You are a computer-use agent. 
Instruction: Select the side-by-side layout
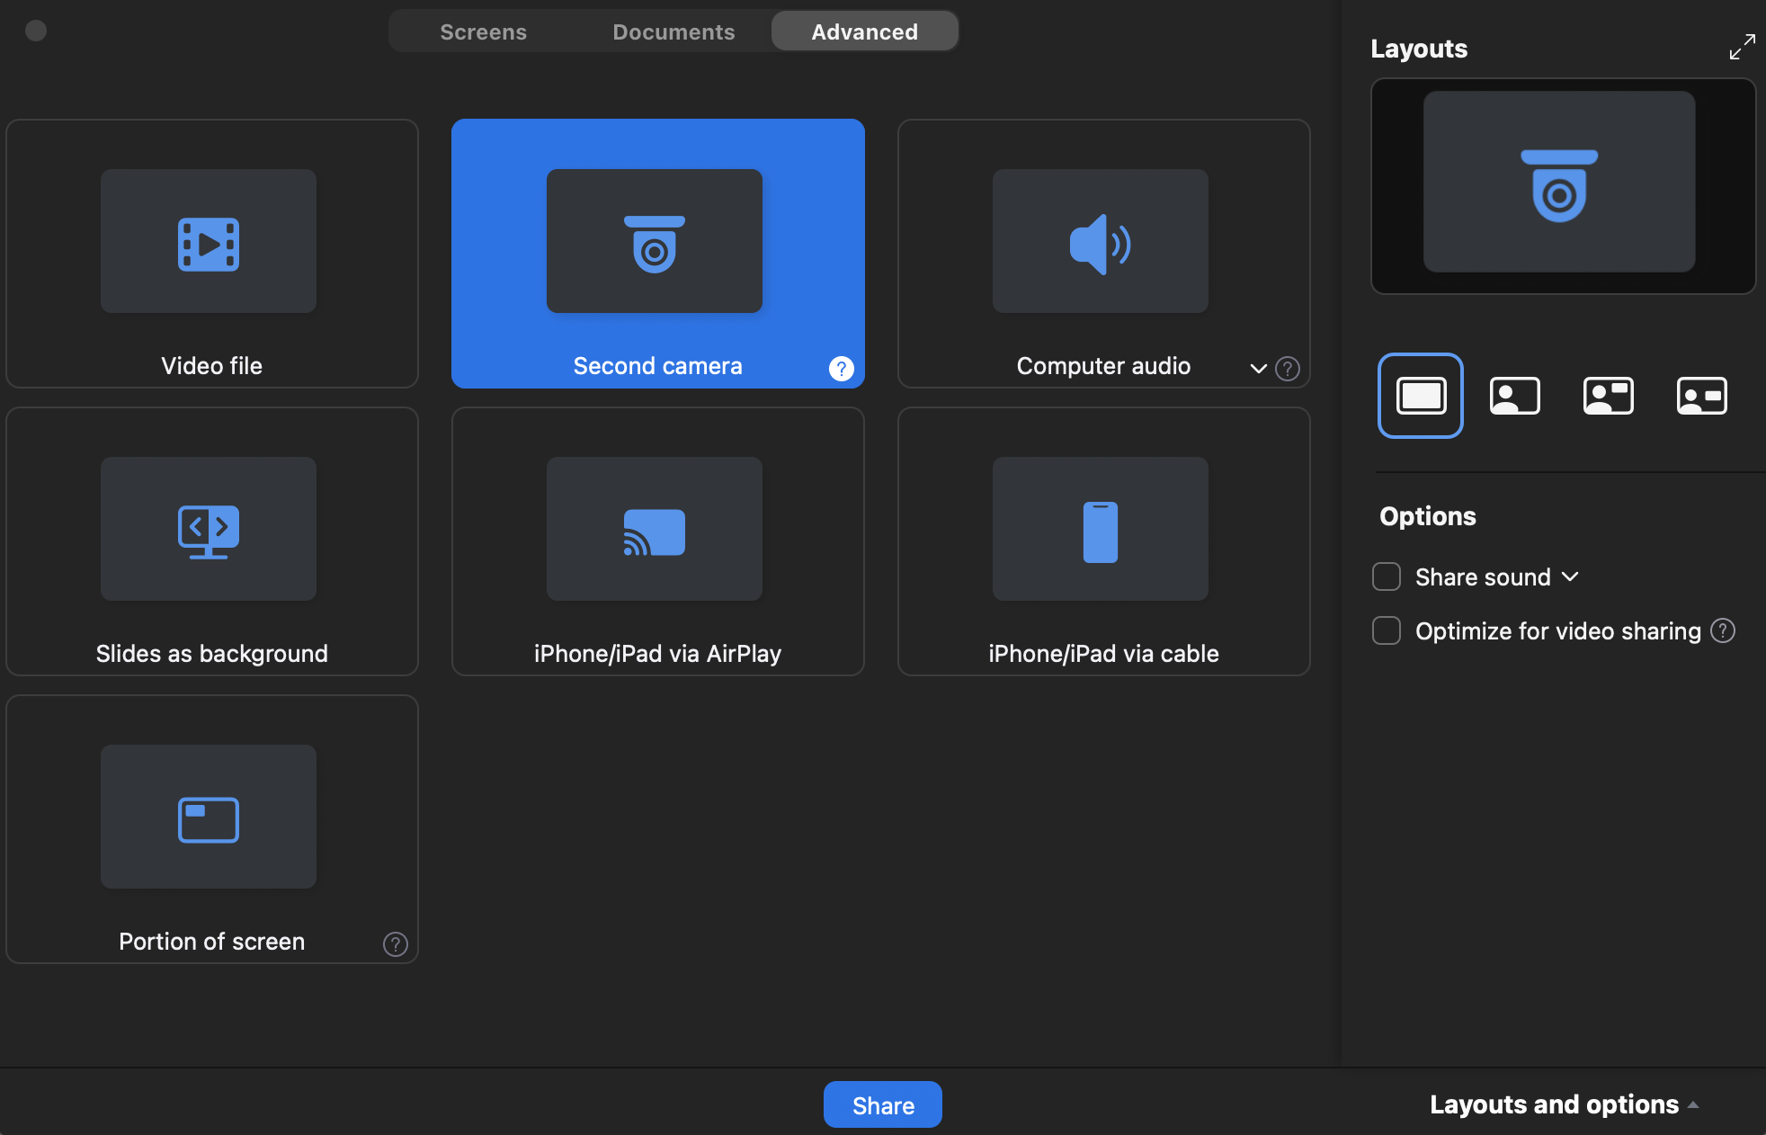pyautogui.click(x=1700, y=396)
